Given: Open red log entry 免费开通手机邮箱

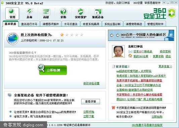Looking at the screenshot, I should 139,81.
